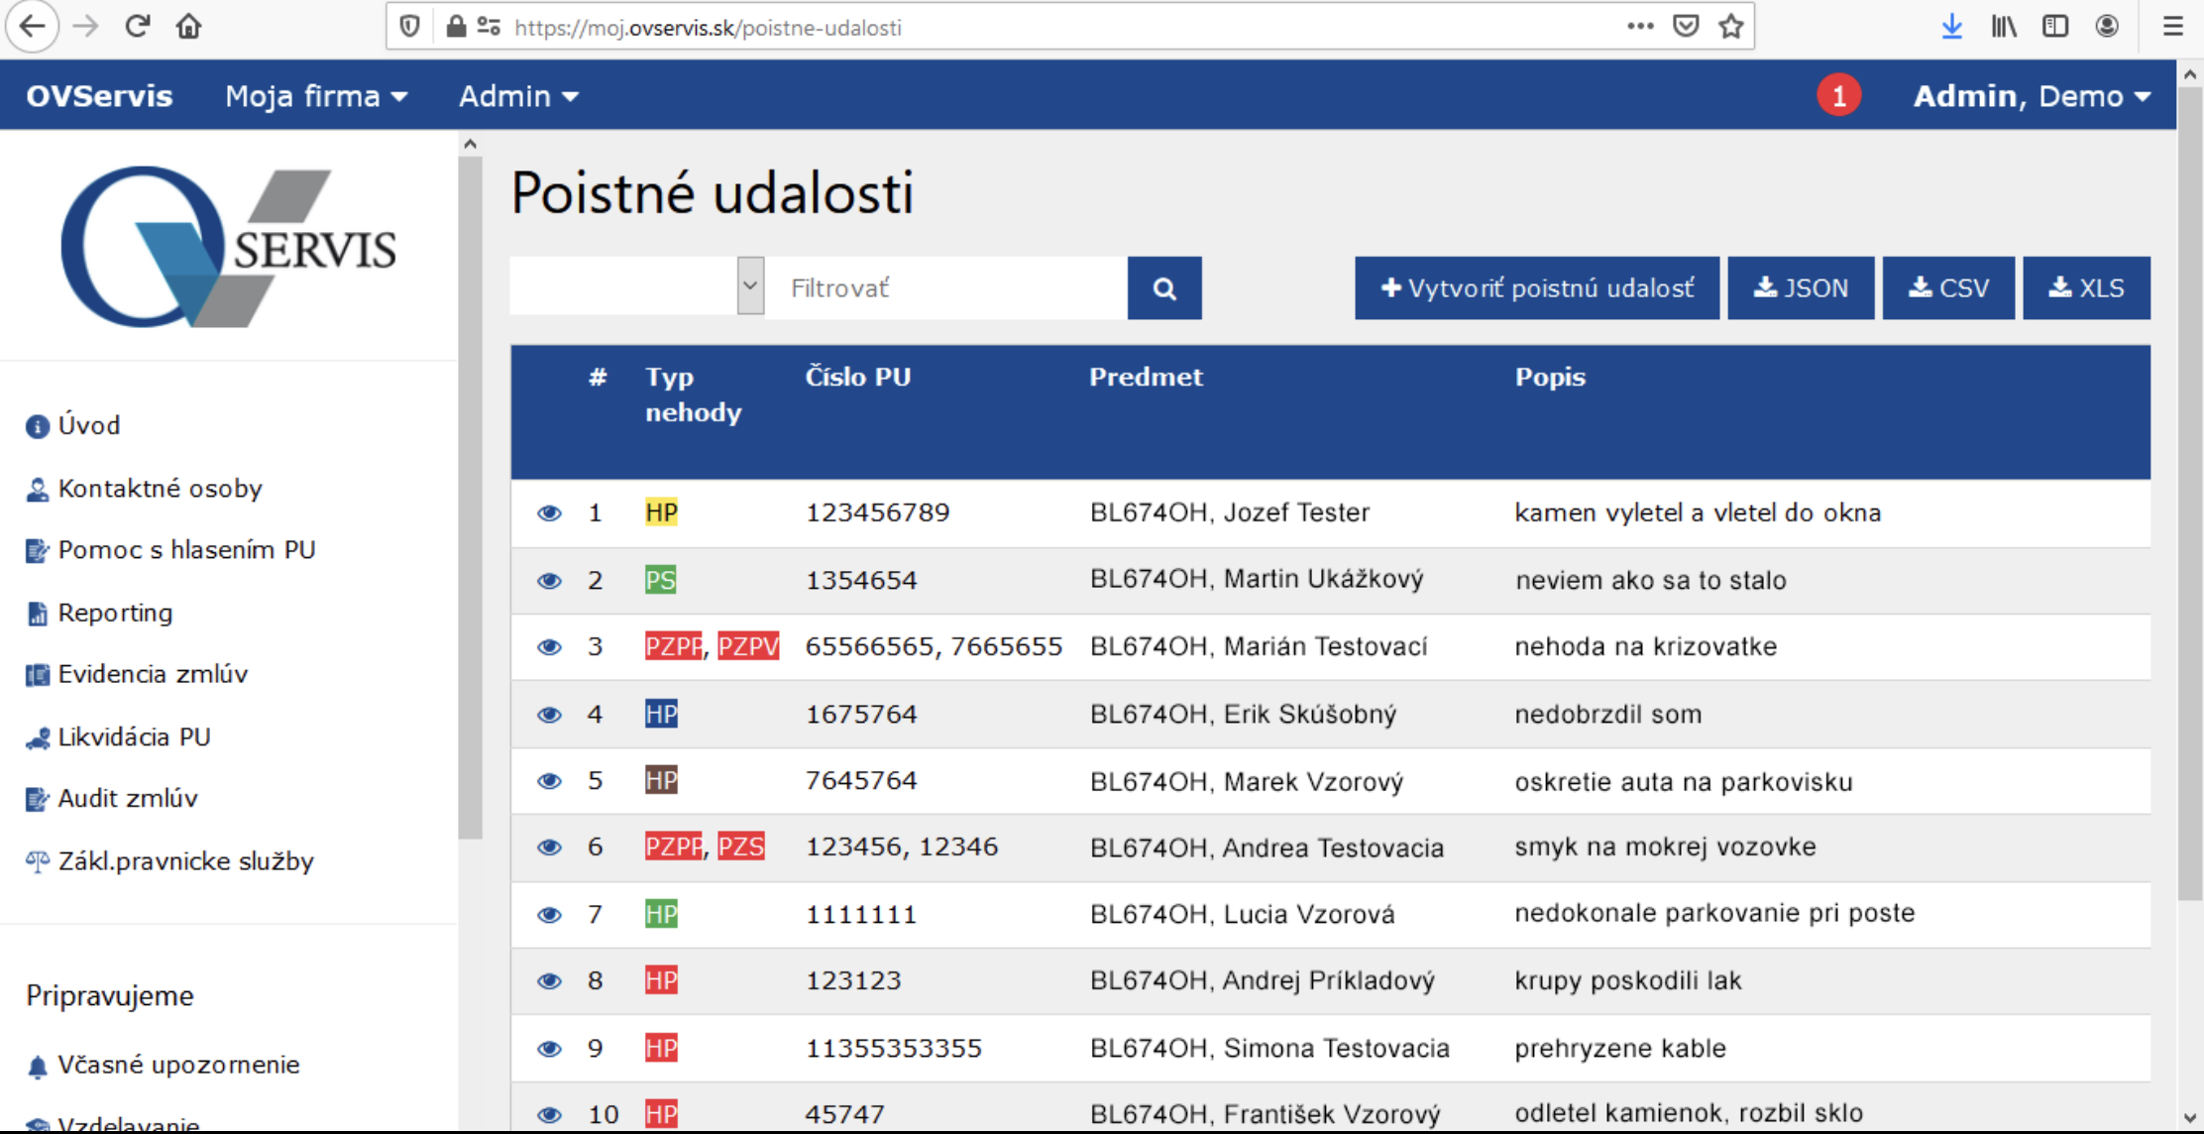Open the Admin, Demo user dropdown

click(x=2032, y=96)
